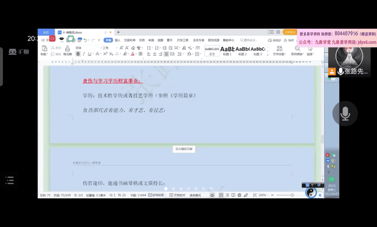377x227 pixels.
Task: Click the zoom slider in status bar
Action: click(x=292, y=195)
